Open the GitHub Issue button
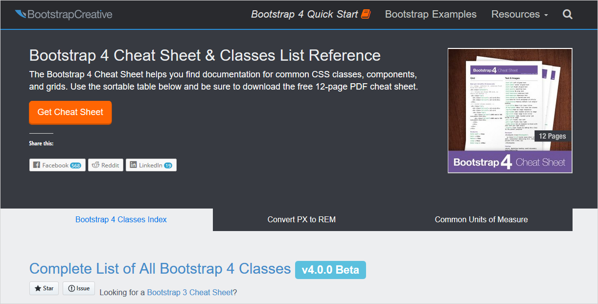 coord(79,288)
